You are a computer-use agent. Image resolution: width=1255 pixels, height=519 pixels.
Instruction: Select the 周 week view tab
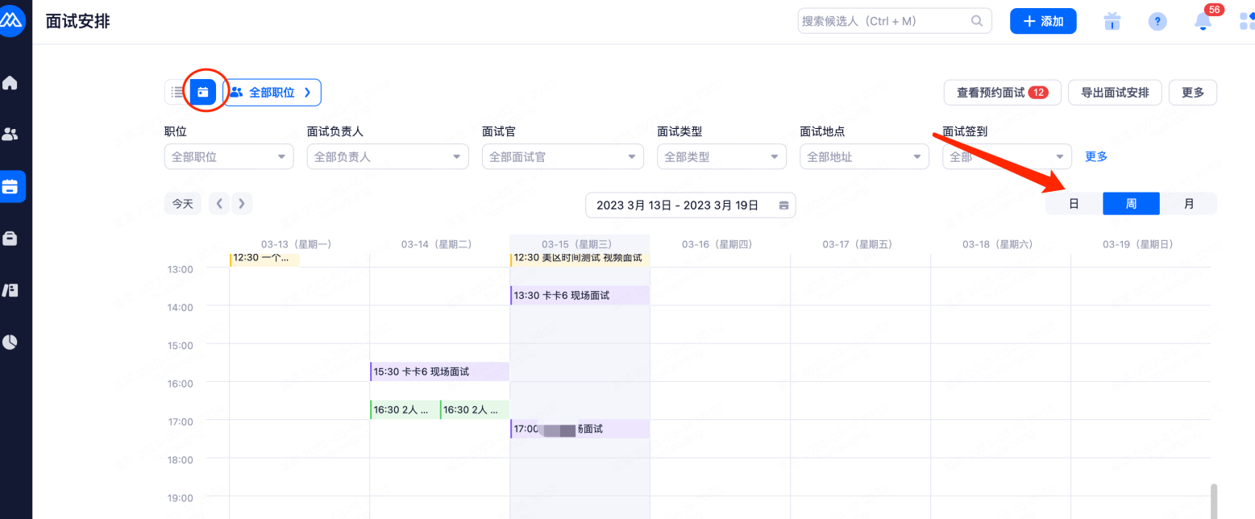(1131, 204)
